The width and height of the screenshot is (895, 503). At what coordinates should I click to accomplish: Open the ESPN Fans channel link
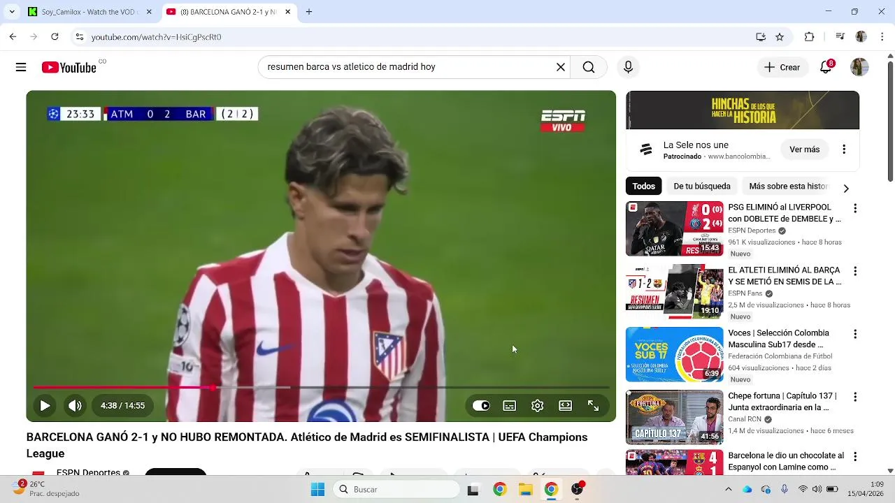745,293
